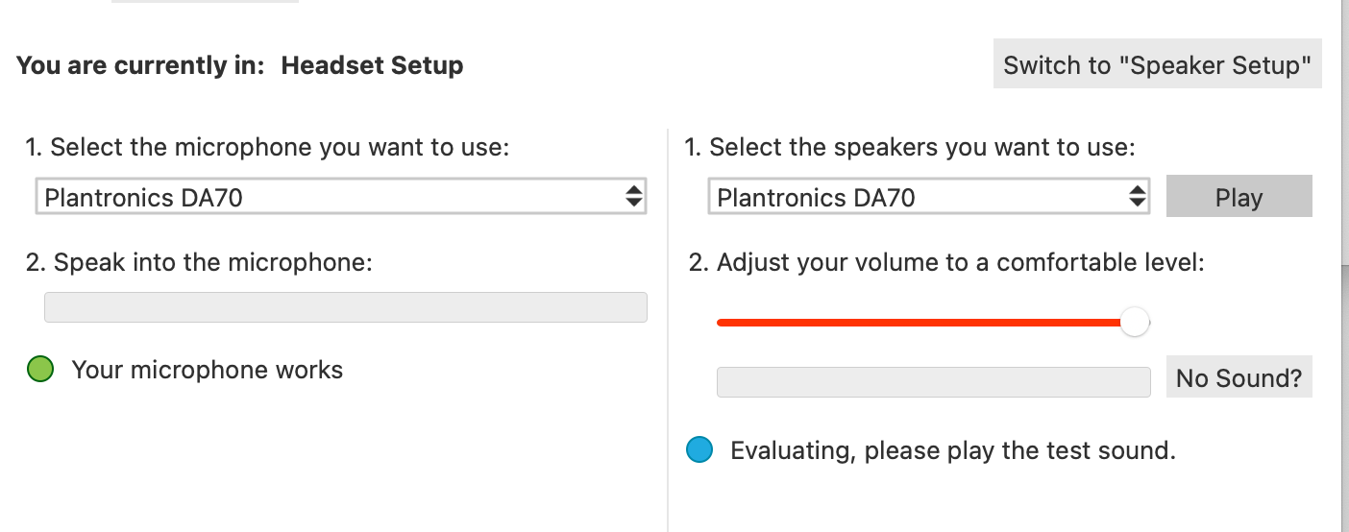This screenshot has height=532, width=1349.
Task: Click the speakers dropdown up-down arrows
Action: (x=1137, y=197)
